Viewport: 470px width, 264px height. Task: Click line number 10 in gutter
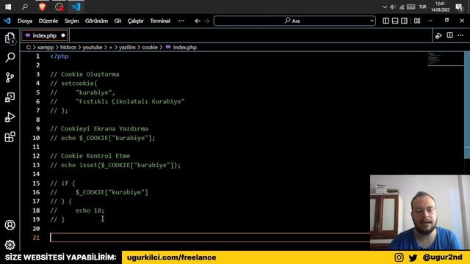[36, 138]
